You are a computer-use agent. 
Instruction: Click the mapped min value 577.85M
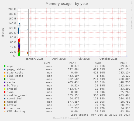pyautogui.click(x=74, y=102)
